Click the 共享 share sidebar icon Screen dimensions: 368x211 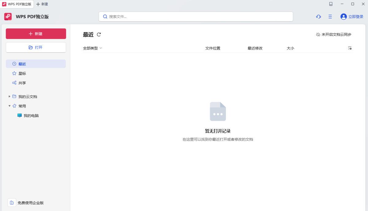pyautogui.click(x=14, y=83)
